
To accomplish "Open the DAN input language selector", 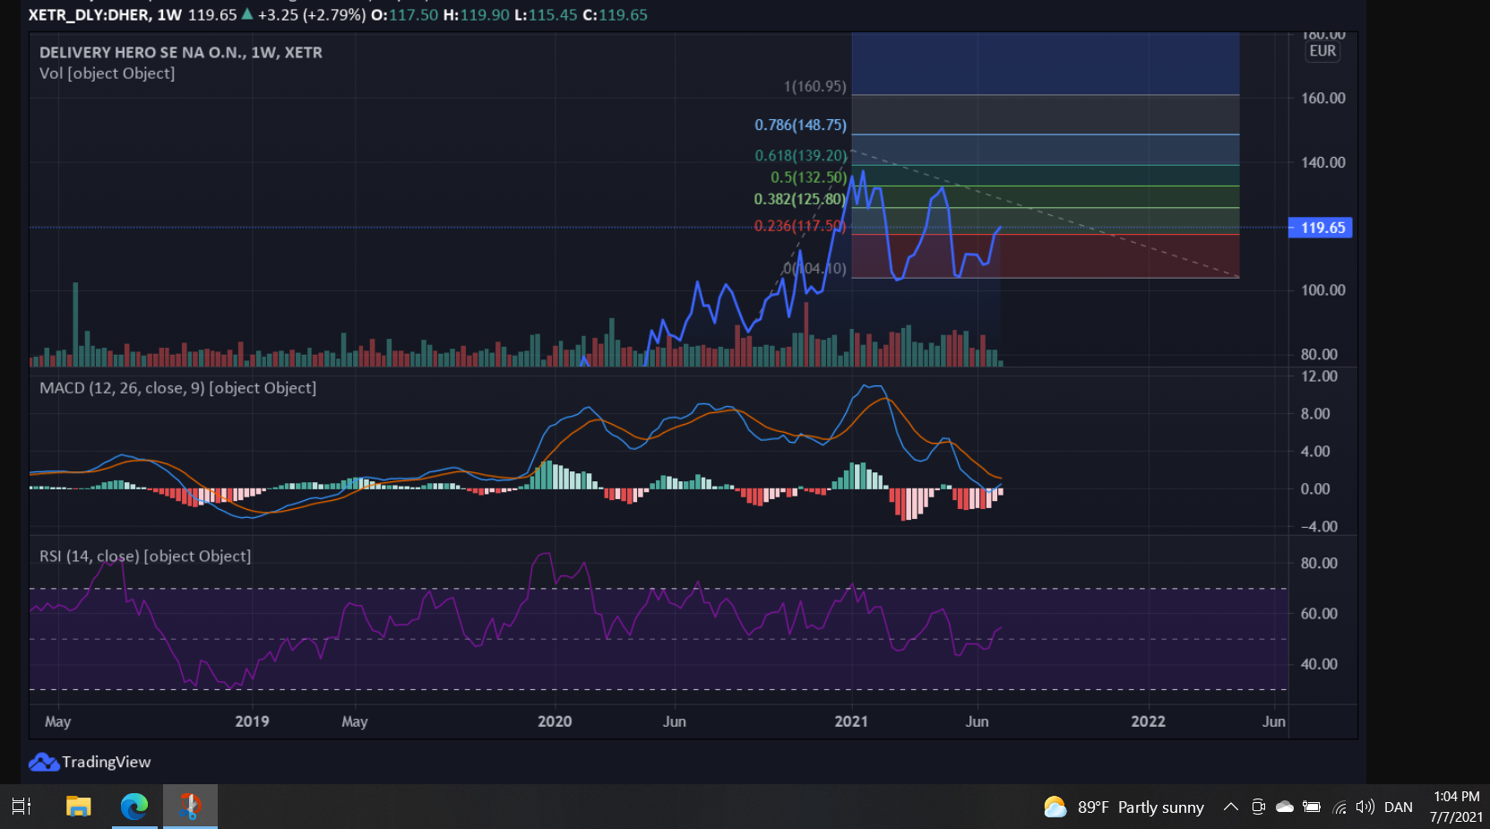I will tap(1399, 807).
